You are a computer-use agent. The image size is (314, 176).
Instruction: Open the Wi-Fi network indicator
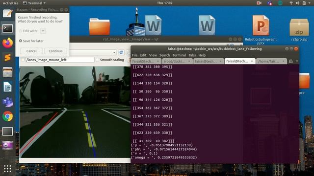point(291,3)
